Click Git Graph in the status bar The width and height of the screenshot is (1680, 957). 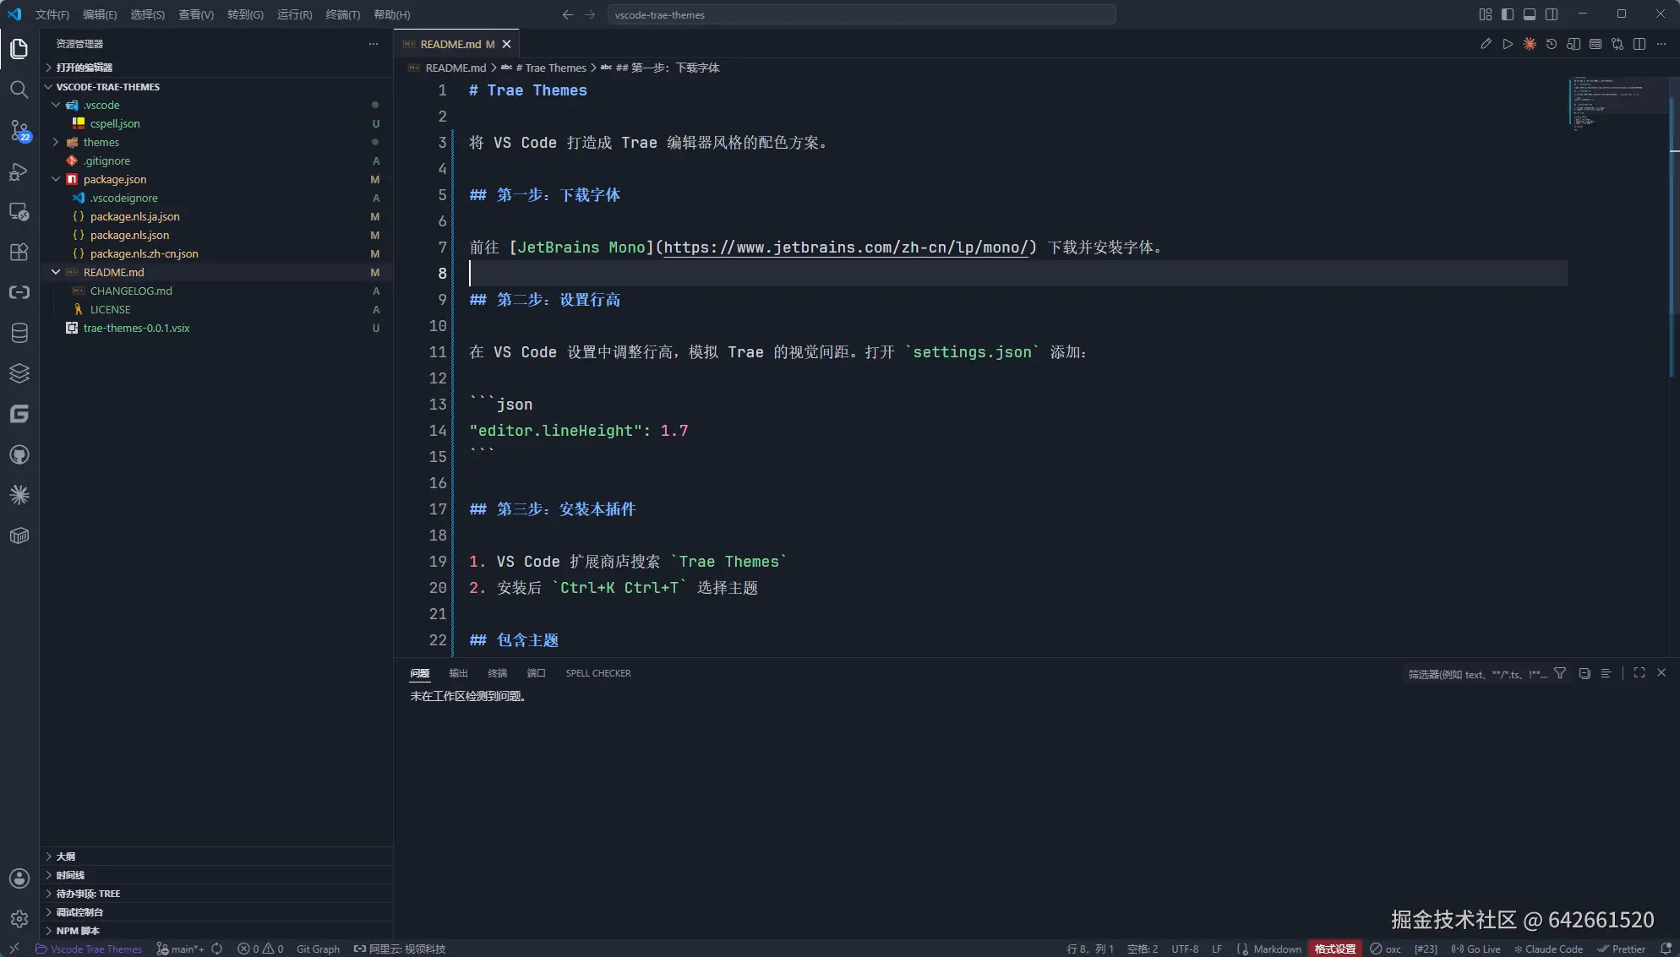[x=318, y=949]
